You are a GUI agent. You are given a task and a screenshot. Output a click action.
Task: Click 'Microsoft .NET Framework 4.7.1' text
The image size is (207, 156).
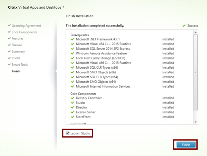[98, 39]
